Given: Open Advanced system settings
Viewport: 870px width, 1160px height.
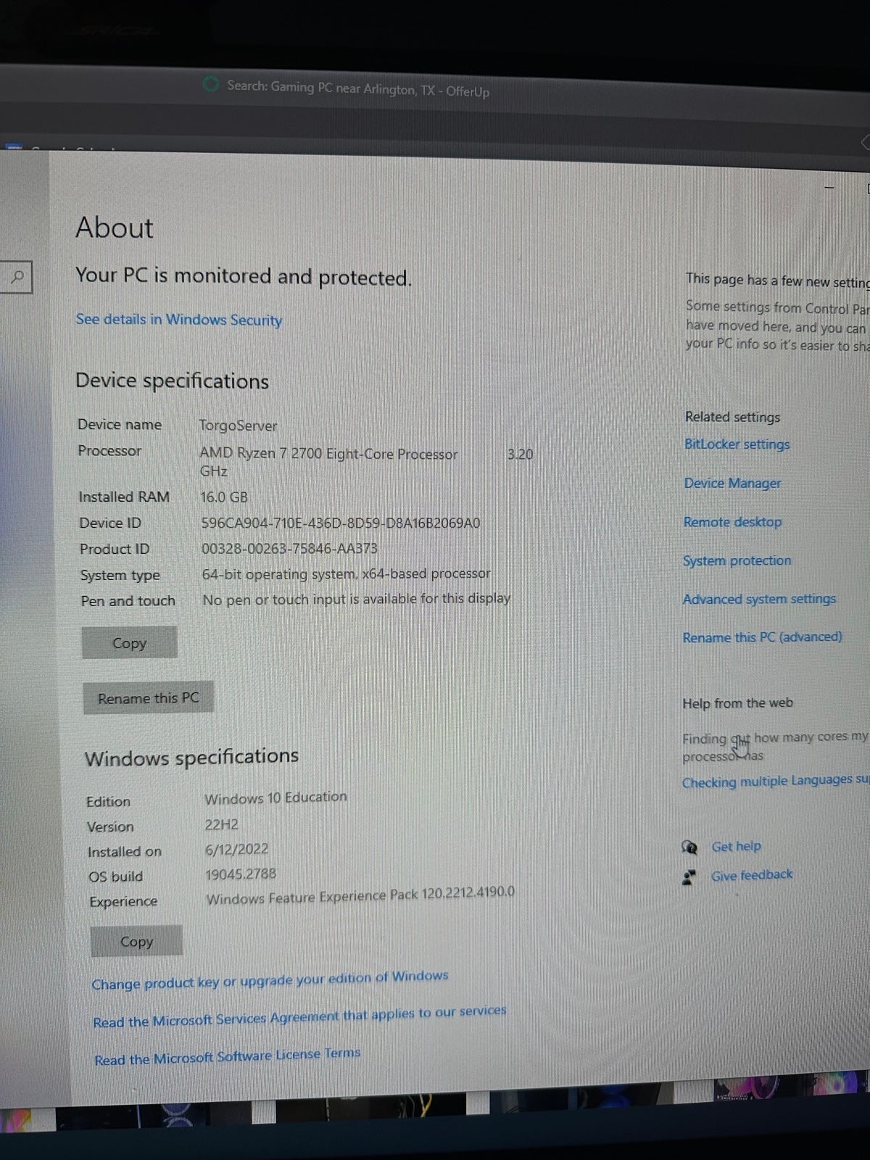Looking at the screenshot, I should [759, 599].
